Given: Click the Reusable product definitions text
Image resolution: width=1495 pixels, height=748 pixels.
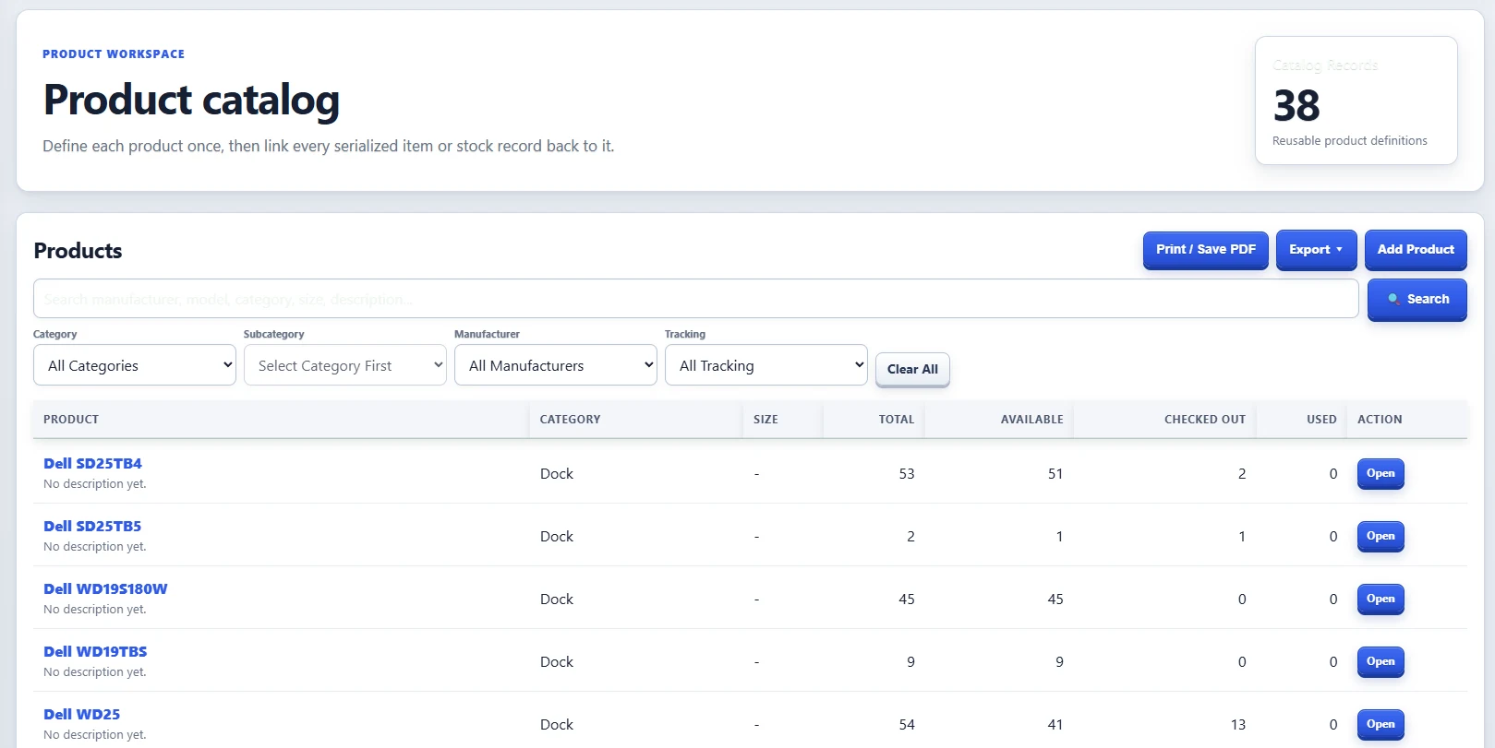Looking at the screenshot, I should (1349, 141).
